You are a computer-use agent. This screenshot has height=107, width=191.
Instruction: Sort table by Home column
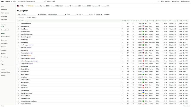pyautogui.click(x=134, y=21)
